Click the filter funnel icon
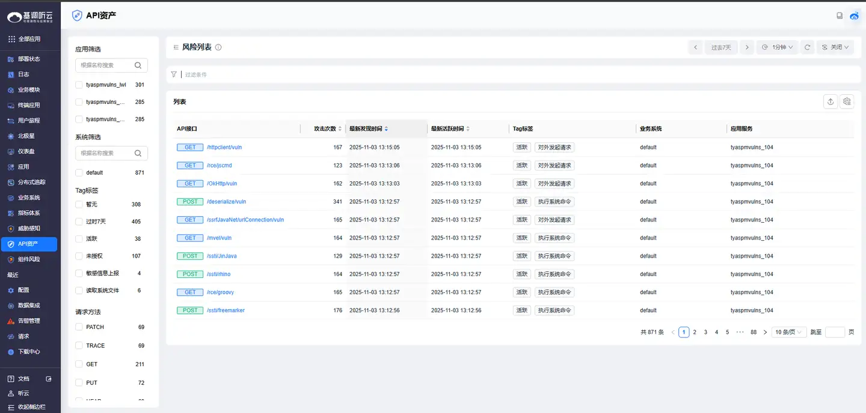The width and height of the screenshot is (866, 413). 174,74
